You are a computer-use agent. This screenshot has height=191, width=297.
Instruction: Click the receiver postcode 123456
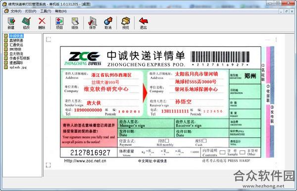pos(213,111)
